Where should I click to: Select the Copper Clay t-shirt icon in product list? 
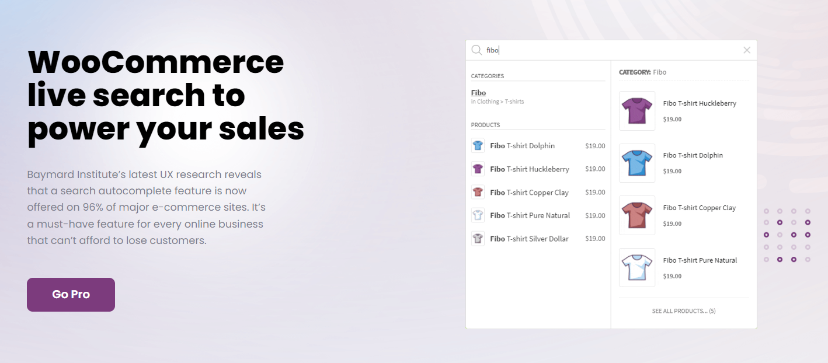coord(478,192)
